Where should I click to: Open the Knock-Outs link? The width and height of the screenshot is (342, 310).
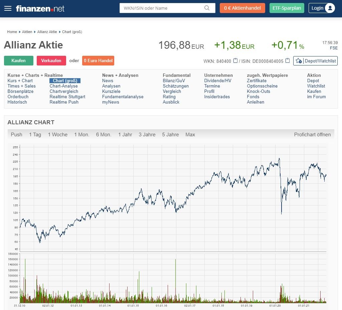[259, 92]
